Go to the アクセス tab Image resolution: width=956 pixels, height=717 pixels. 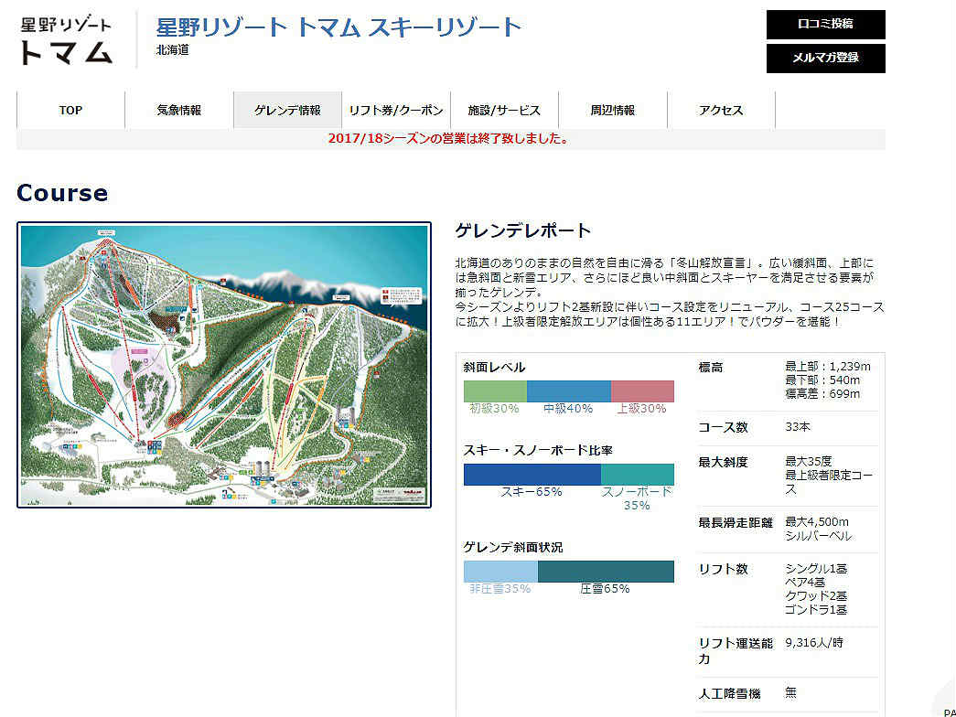pyautogui.click(x=721, y=111)
